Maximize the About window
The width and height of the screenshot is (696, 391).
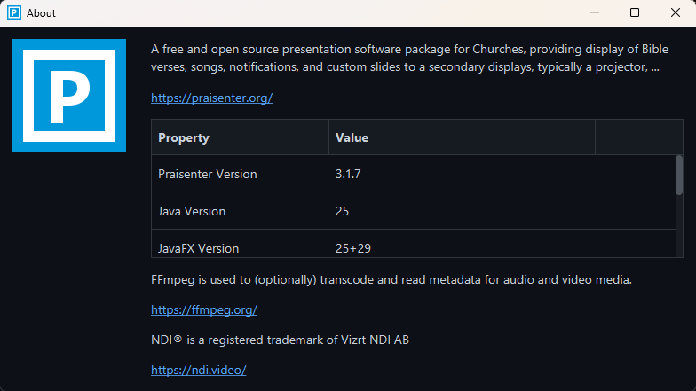[635, 12]
